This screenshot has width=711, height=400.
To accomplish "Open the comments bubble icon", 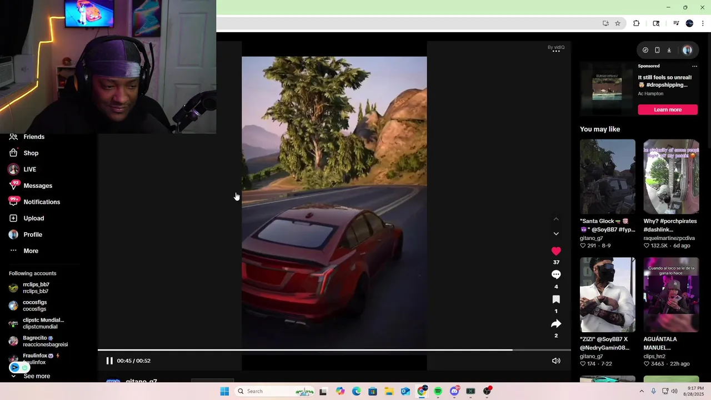I will click(x=556, y=274).
